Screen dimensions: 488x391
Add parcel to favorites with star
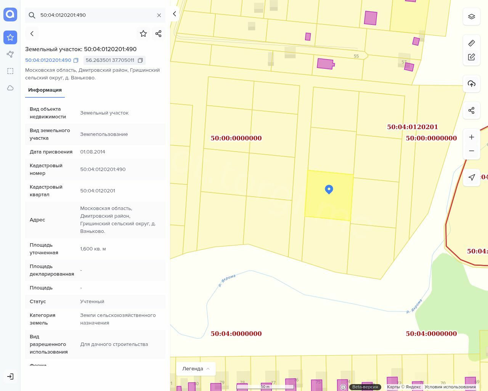[143, 34]
